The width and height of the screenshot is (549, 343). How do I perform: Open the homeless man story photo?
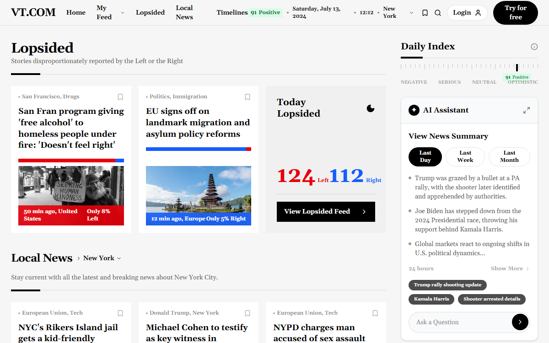click(71, 186)
